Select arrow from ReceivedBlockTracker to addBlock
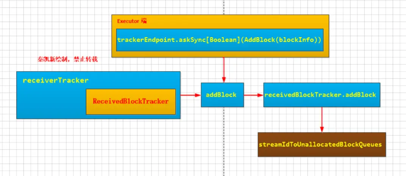Image resolution: width=406 pixels, height=176 pixels. [x=191, y=95]
